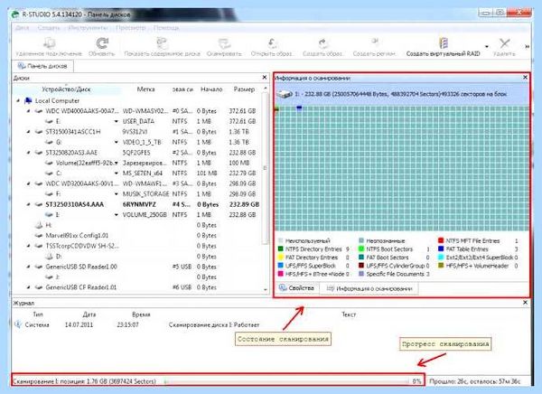Click the Сканирование диска I: Работает log text

tap(214, 324)
